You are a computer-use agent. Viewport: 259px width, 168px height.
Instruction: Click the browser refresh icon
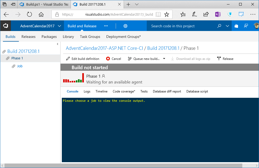point(29,15)
